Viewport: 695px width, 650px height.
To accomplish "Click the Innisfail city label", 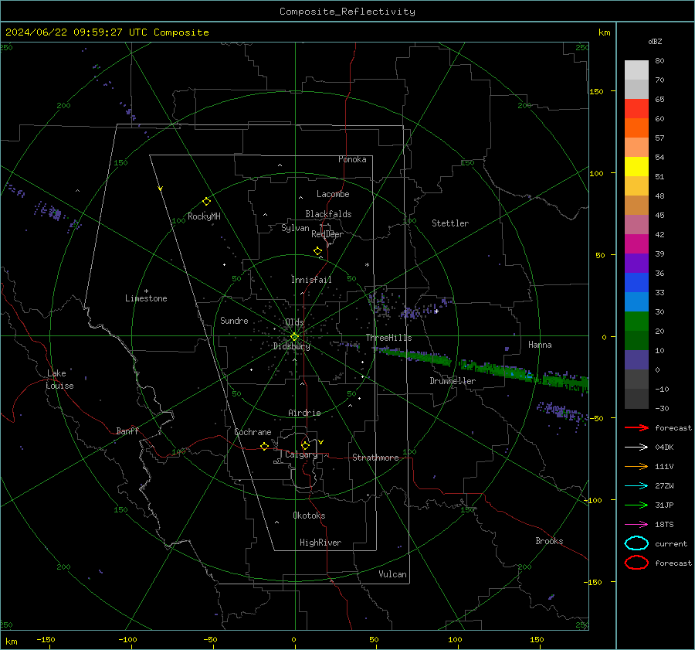I will pyautogui.click(x=311, y=280).
